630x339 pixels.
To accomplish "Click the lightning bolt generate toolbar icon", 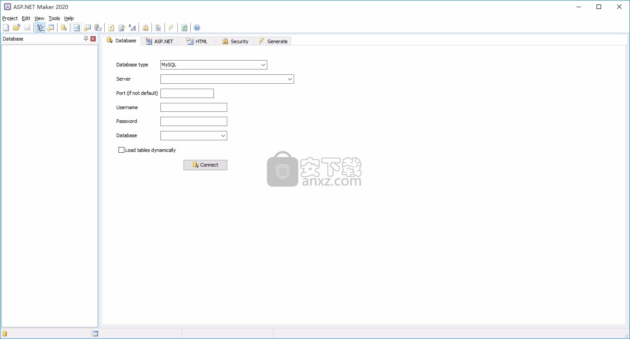I will click(x=171, y=28).
